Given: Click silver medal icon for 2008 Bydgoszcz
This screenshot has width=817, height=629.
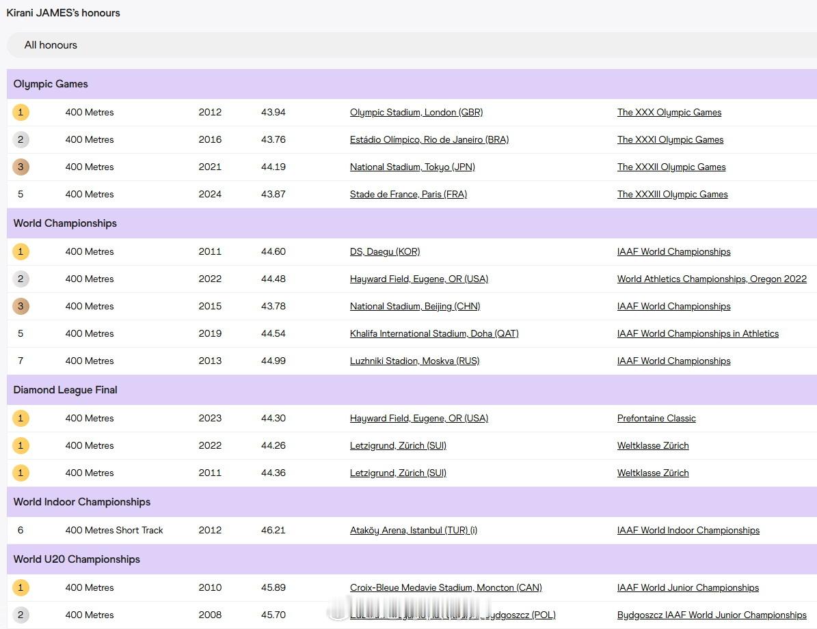Looking at the screenshot, I should coord(21,615).
